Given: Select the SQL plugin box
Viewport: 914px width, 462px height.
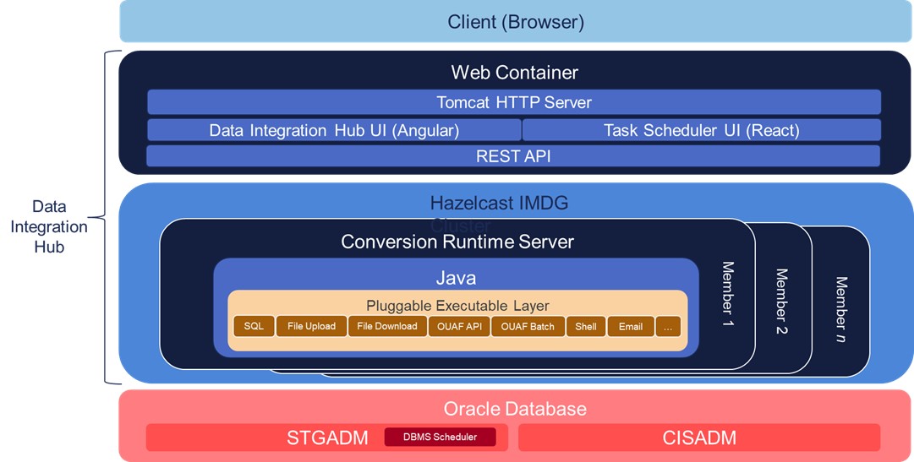Looking at the screenshot, I should [x=254, y=327].
